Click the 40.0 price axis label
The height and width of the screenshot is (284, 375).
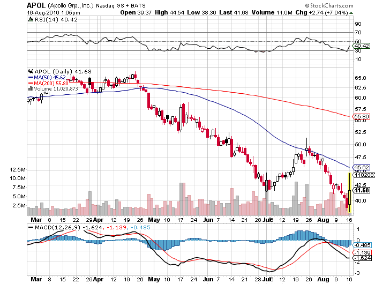click(x=360, y=200)
